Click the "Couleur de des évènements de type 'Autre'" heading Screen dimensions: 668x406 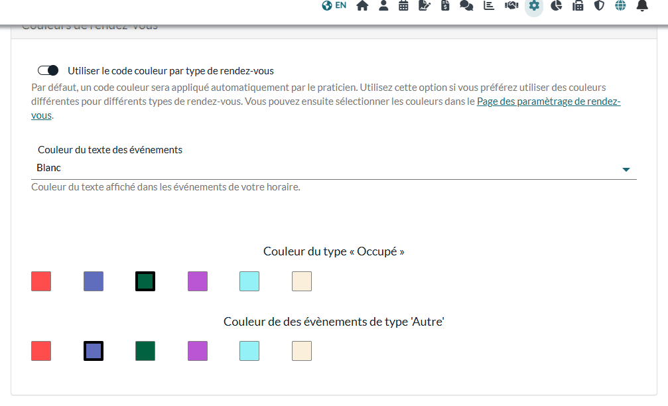(334, 322)
